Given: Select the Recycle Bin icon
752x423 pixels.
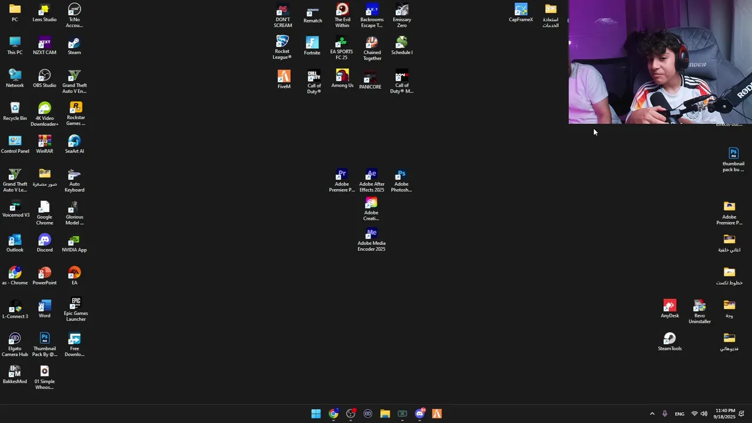Looking at the screenshot, I should 15,112.
